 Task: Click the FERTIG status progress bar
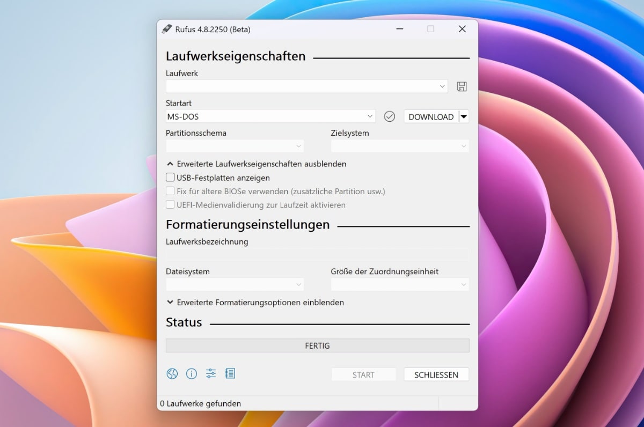317,346
